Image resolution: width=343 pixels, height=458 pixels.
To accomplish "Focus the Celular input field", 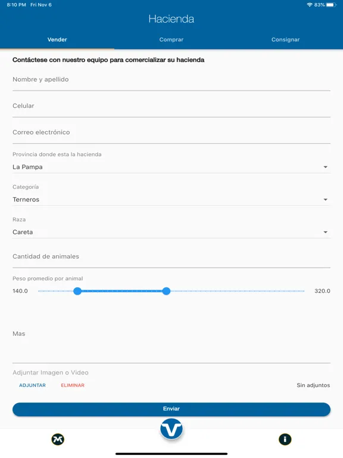I will (171, 107).
